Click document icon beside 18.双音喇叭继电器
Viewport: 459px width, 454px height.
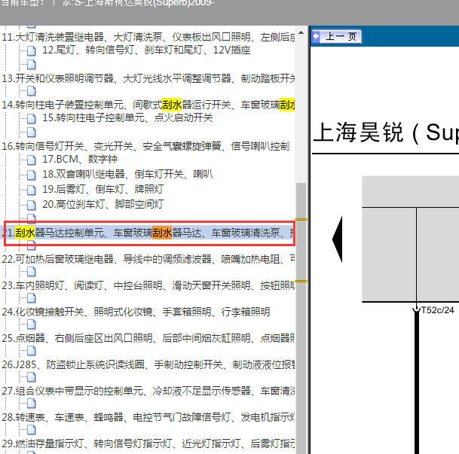(32, 175)
